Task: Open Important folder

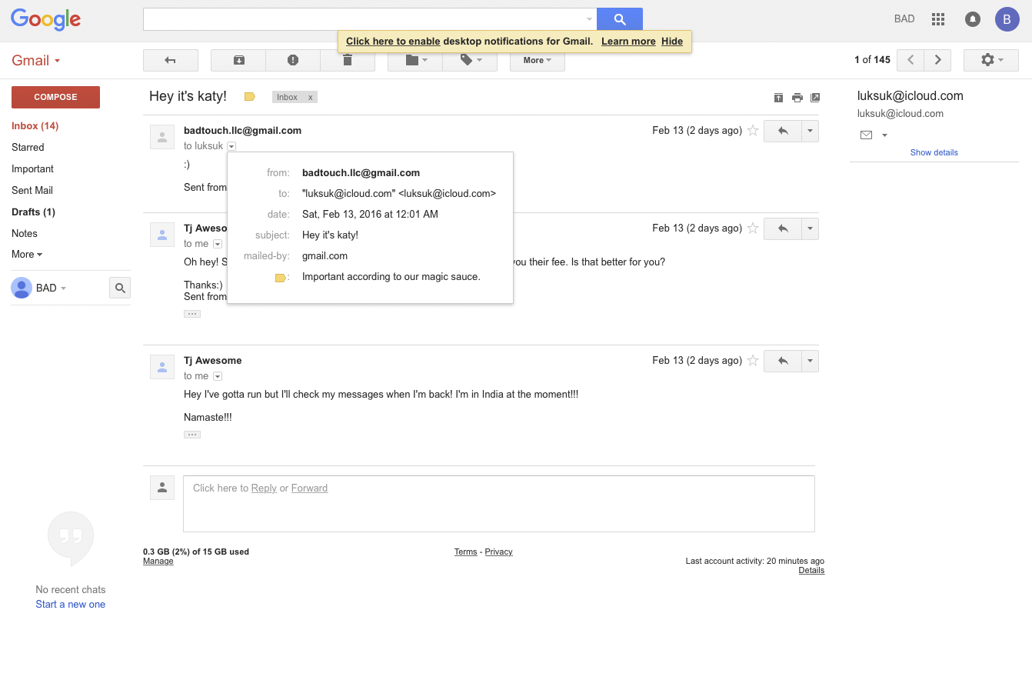Action: [x=32, y=169]
